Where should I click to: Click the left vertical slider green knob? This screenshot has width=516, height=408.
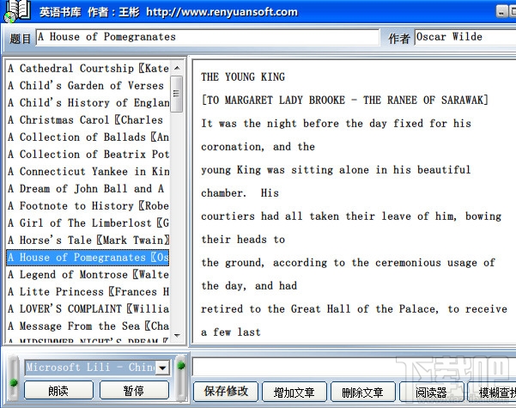(x=14, y=382)
